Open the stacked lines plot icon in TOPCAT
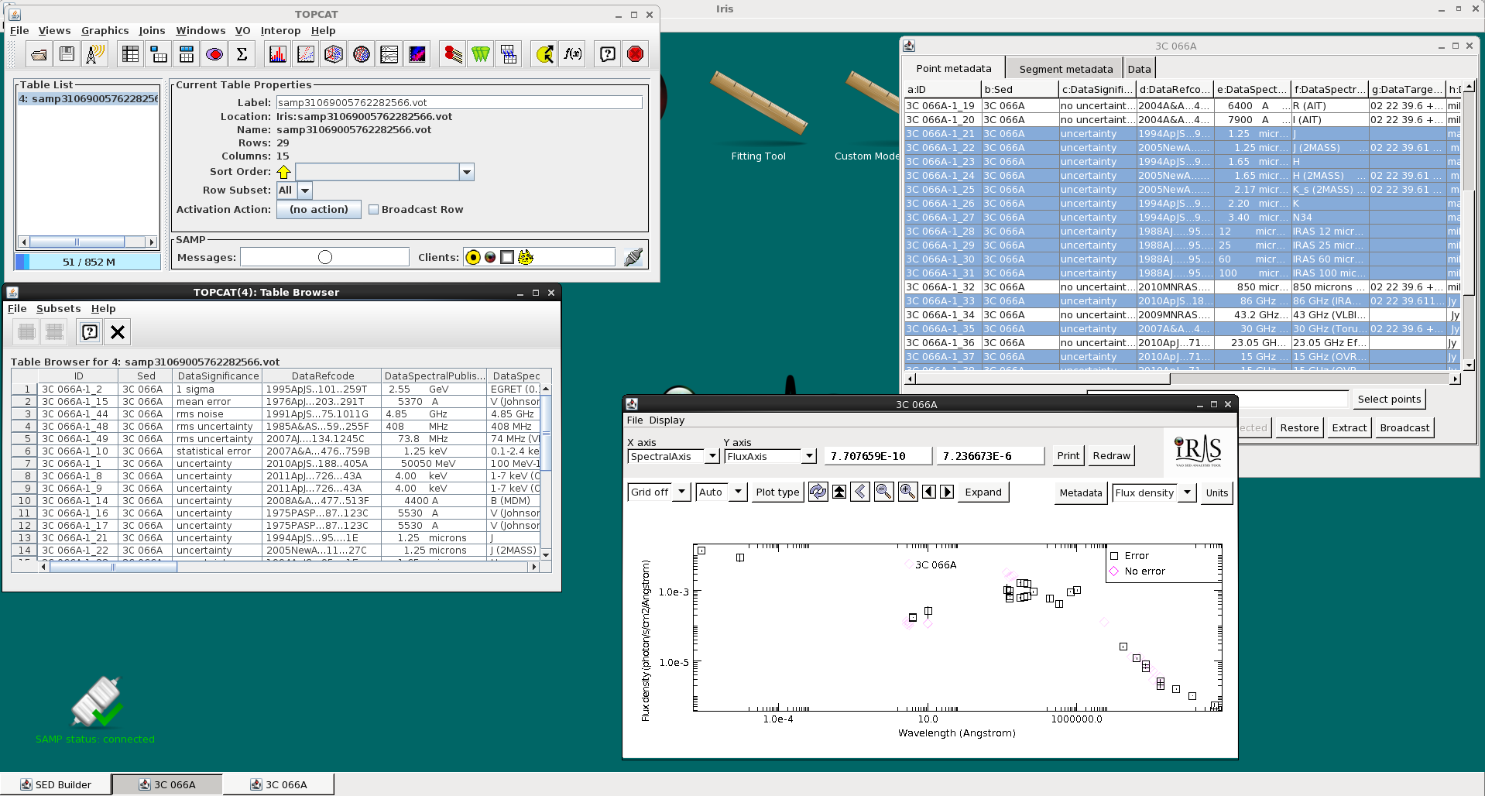 (x=389, y=54)
